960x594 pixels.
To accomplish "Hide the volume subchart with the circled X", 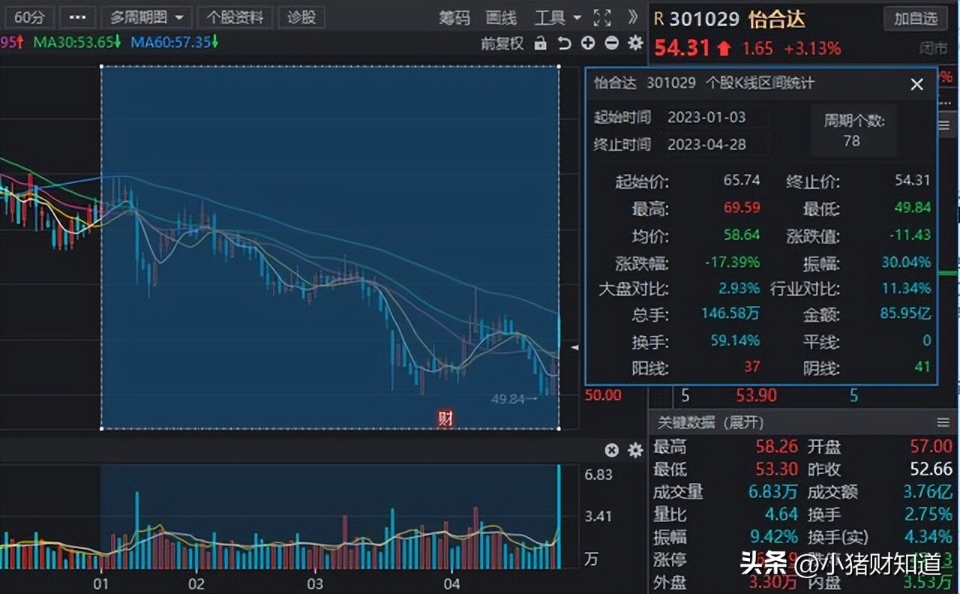I will click(613, 451).
